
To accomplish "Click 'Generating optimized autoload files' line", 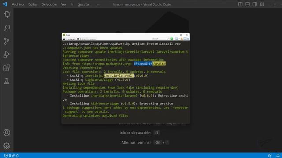I will 95,115.
